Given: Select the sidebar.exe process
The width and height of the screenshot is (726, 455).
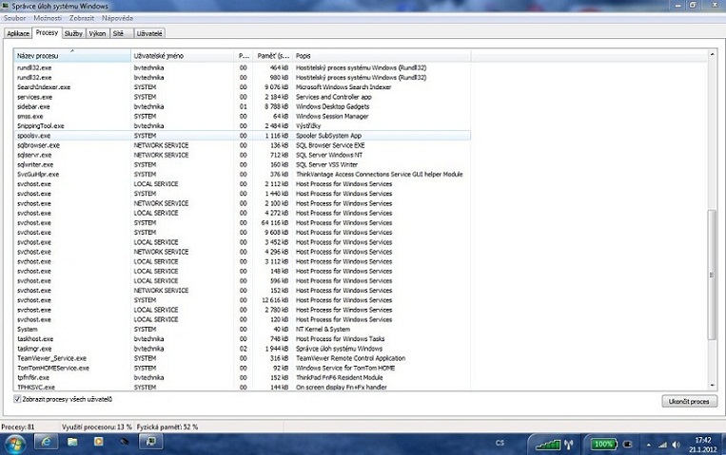Looking at the screenshot, I should click(x=243, y=106).
